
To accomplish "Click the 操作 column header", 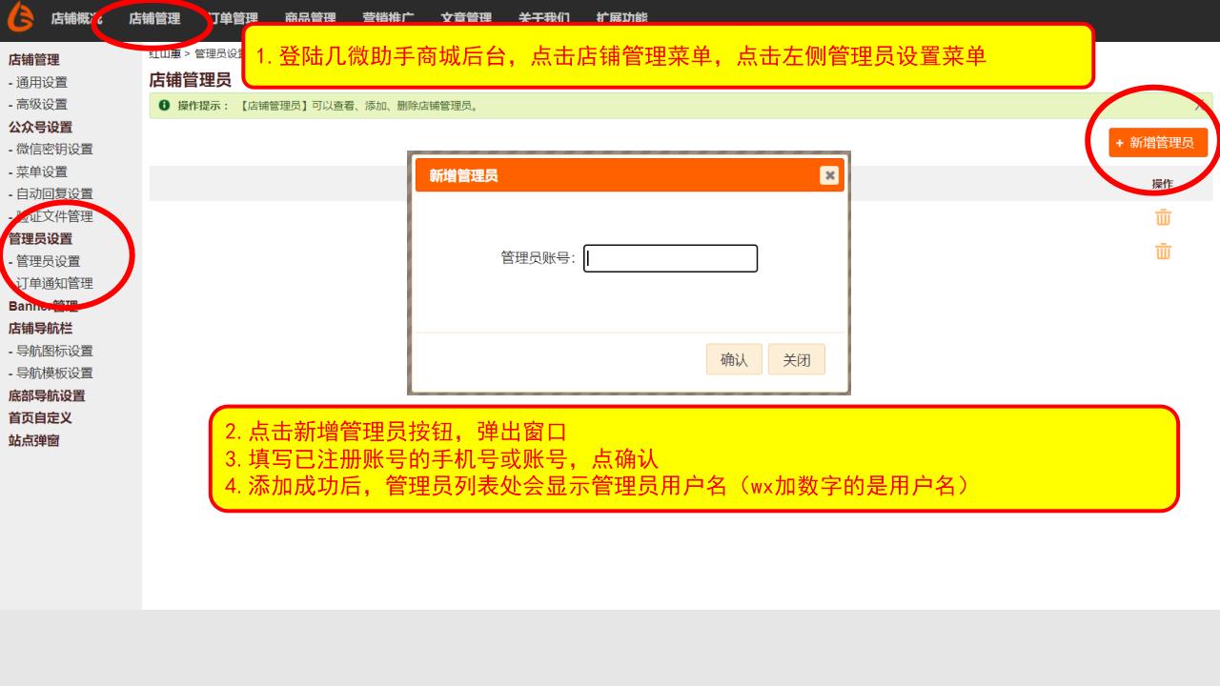I will [1162, 184].
